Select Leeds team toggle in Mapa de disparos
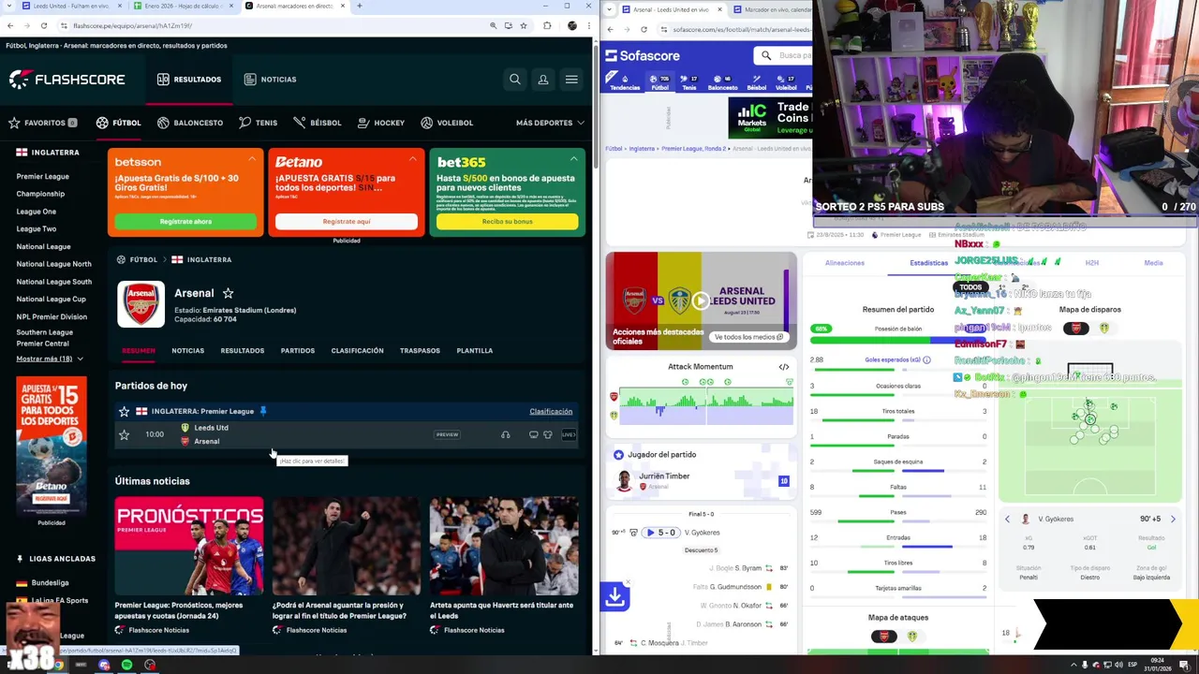Screen dimensions: 1199x674 tap(1103, 328)
